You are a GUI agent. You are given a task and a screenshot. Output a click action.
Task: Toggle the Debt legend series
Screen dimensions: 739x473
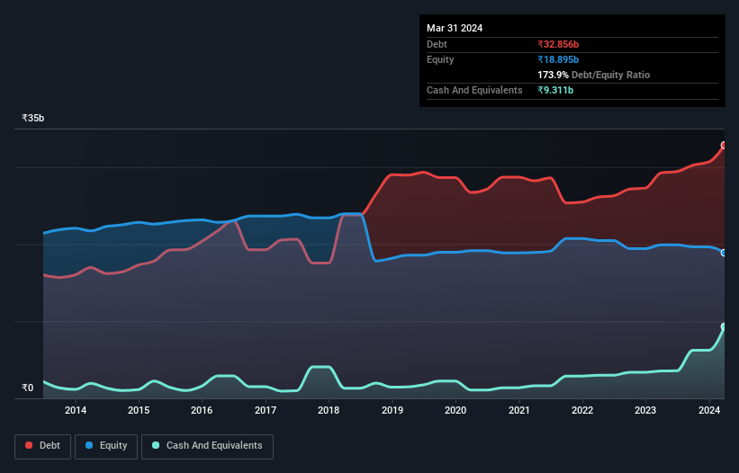point(42,446)
